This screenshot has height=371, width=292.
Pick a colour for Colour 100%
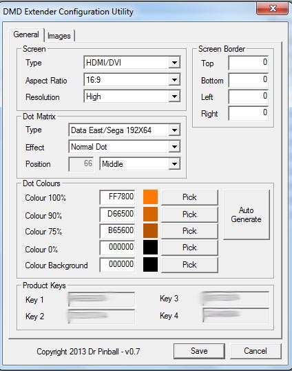pyautogui.click(x=189, y=197)
